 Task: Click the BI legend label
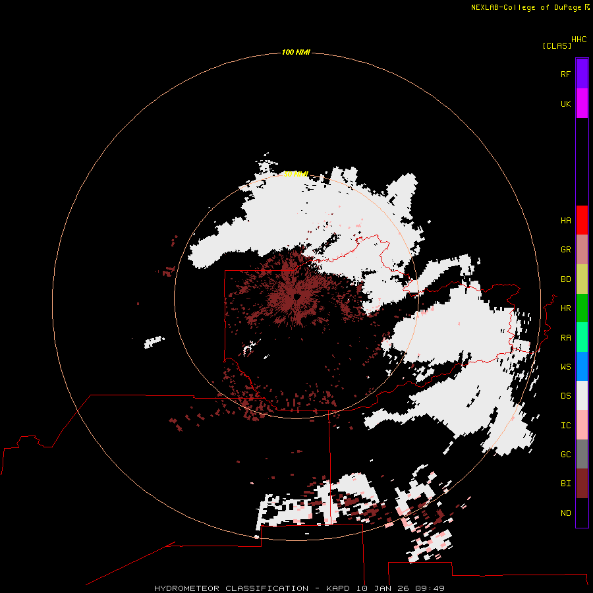coord(565,484)
